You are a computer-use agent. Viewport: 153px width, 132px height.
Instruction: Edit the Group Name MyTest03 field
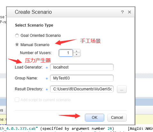point(82,78)
